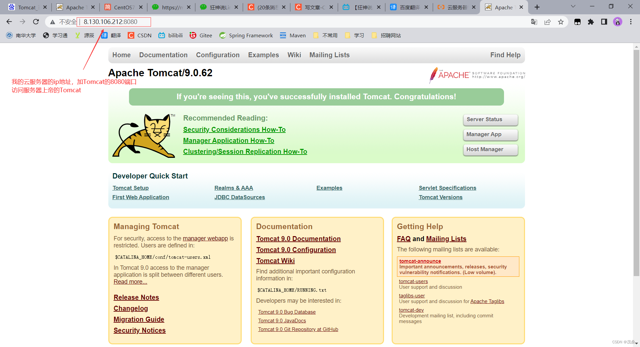
Task: Open the 翻译 bookmark
Action: coord(111,35)
